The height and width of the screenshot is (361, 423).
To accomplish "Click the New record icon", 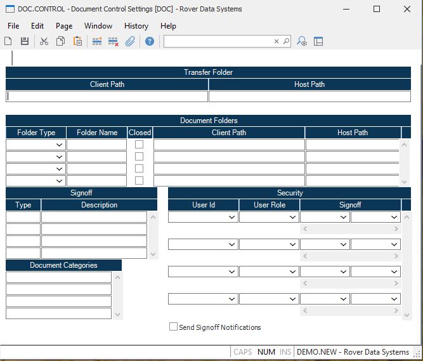I will 8,41.
